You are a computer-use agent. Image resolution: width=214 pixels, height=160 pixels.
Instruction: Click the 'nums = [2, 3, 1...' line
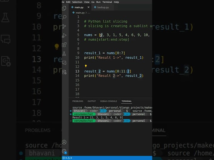tap(117, 35)
